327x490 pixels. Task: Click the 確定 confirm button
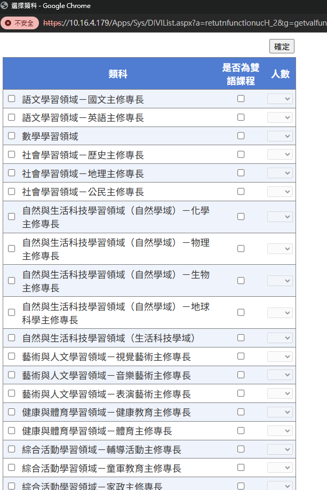coord(282,46)
